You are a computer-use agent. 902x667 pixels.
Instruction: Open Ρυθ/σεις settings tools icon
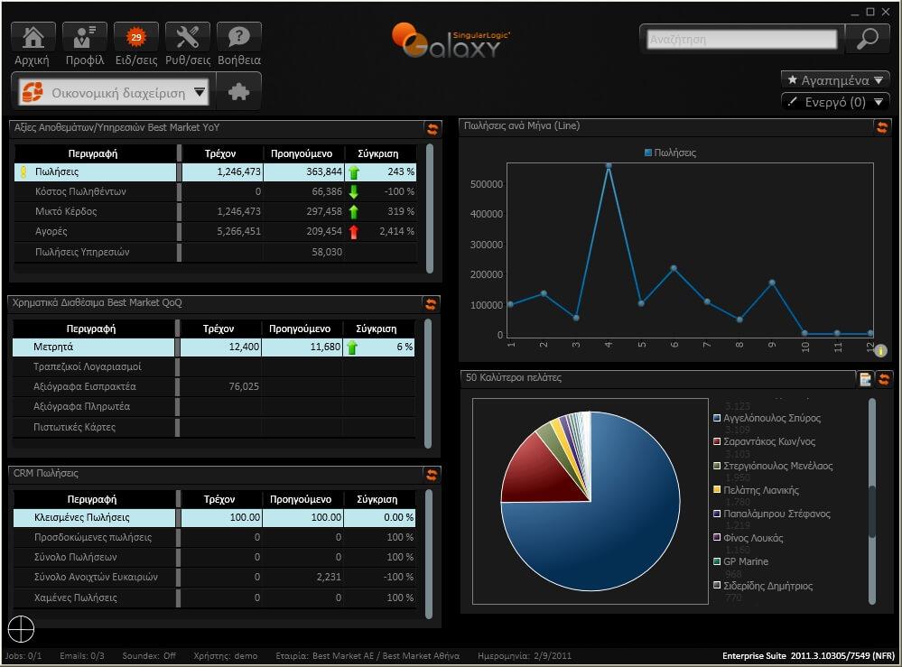[x=188, y=38]
